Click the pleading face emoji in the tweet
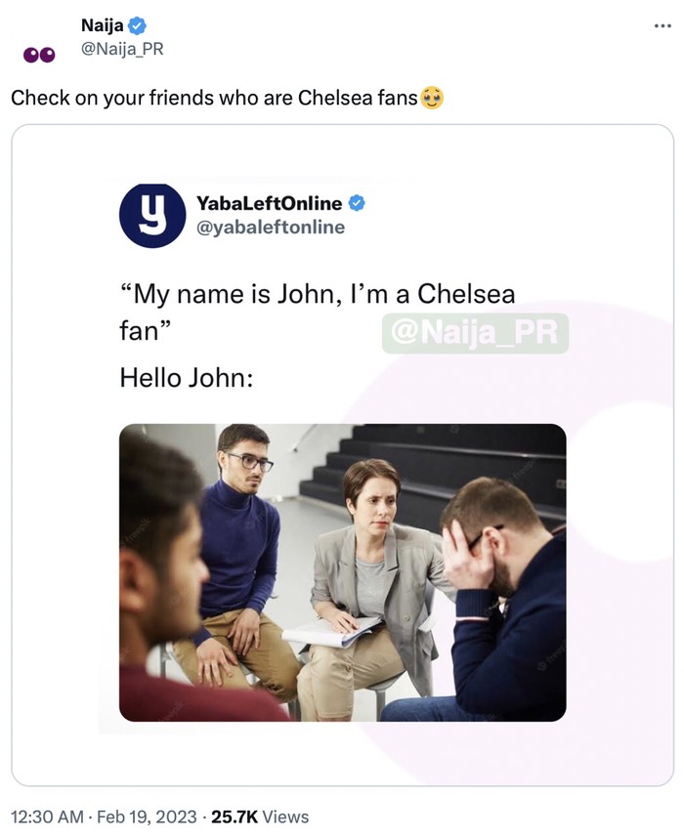This screenshot has width=684, height=837. (x=432, y=98)
